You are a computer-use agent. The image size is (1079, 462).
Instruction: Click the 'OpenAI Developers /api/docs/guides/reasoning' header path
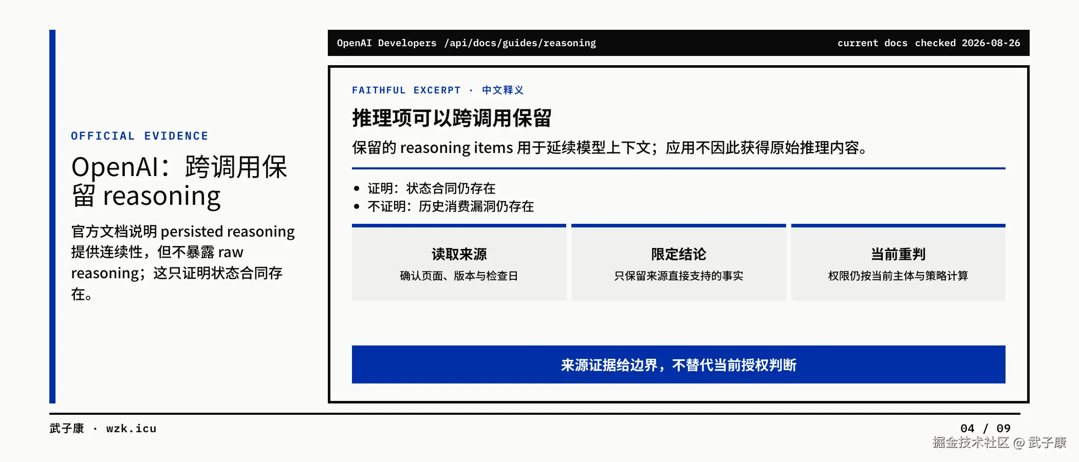[x=466, y=43]
